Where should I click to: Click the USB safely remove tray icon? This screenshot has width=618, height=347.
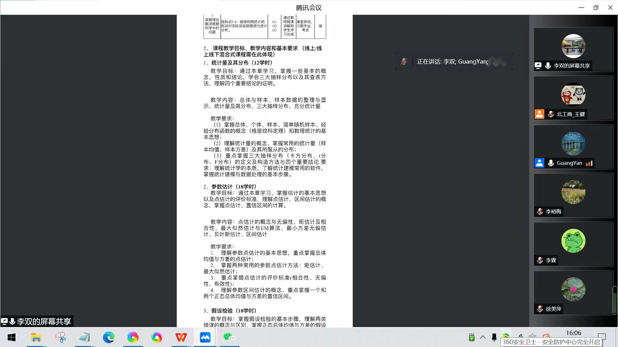pyautogui.click(x=472, y=337)
